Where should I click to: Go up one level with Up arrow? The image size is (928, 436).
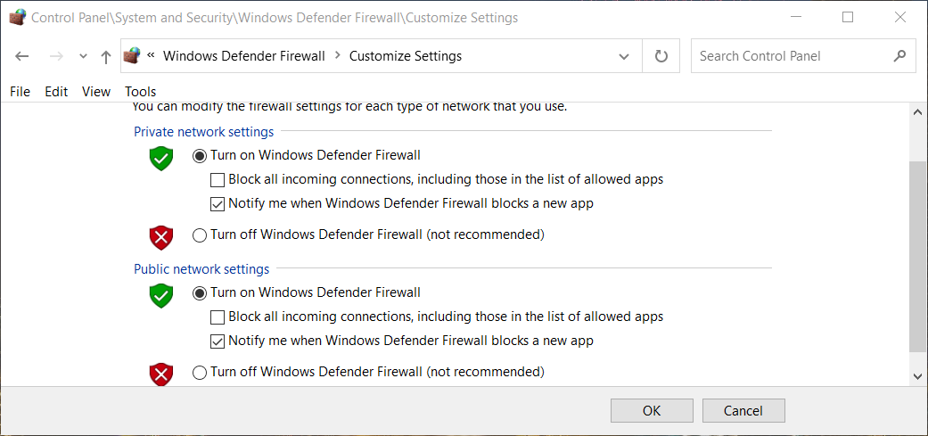coord(106,57)
